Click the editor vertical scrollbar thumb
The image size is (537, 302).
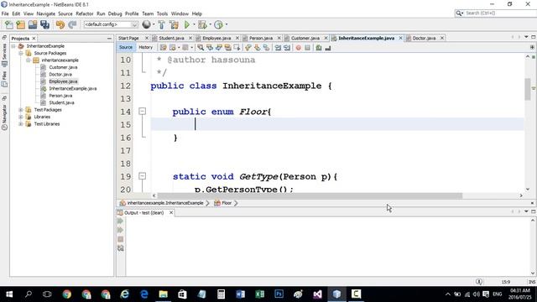coord(528,89)
